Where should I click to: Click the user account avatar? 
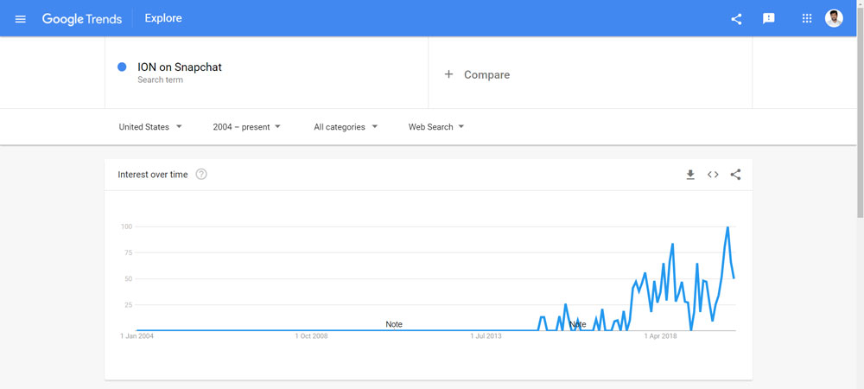834,18
